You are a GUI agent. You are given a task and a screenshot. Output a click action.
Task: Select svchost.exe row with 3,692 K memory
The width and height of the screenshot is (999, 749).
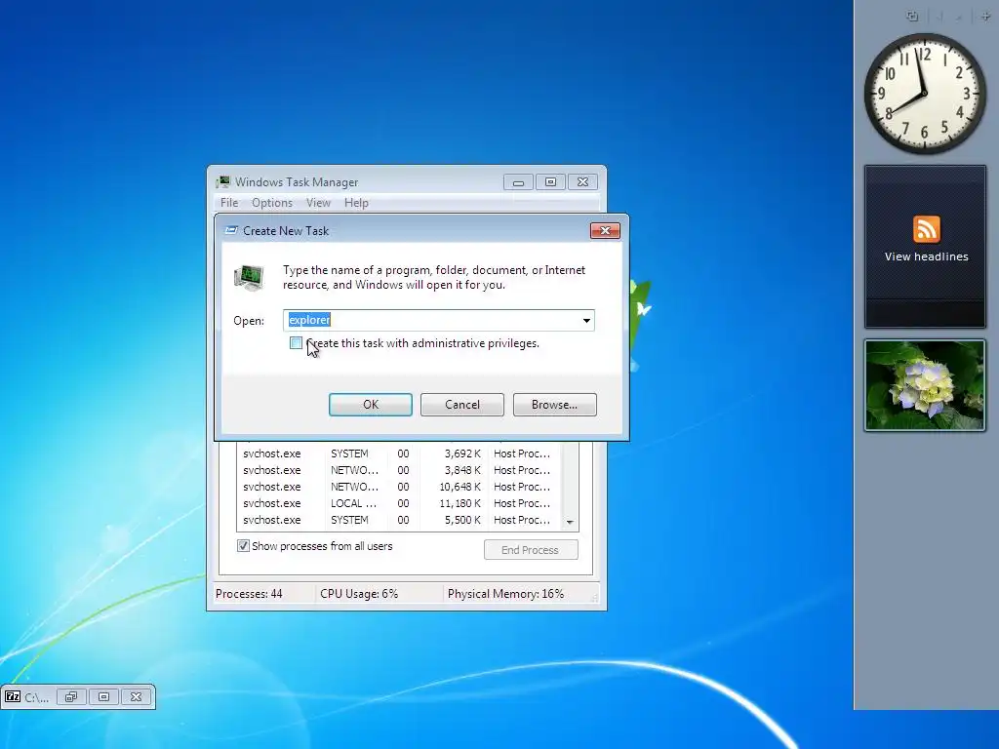point(399,453)
